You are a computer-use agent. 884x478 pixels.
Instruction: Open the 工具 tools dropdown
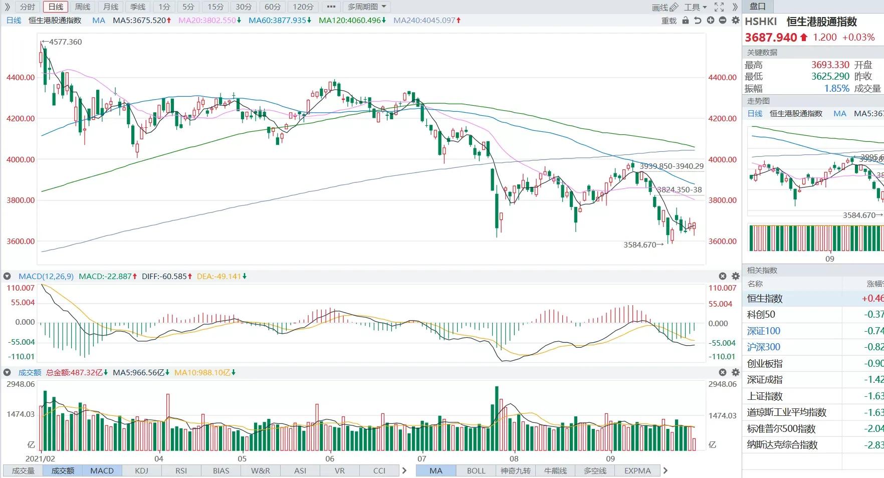pyautogui.click(x=695, y=7)
